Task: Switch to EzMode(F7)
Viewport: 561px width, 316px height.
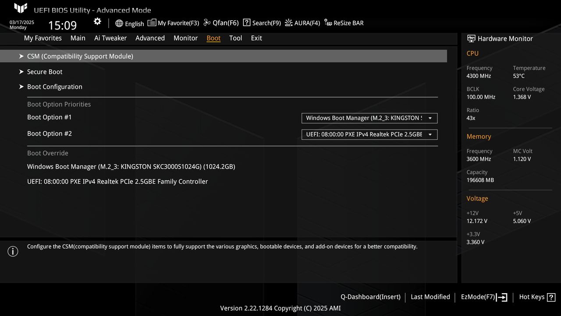Action: pyautogui.click(x=478, y=297)
